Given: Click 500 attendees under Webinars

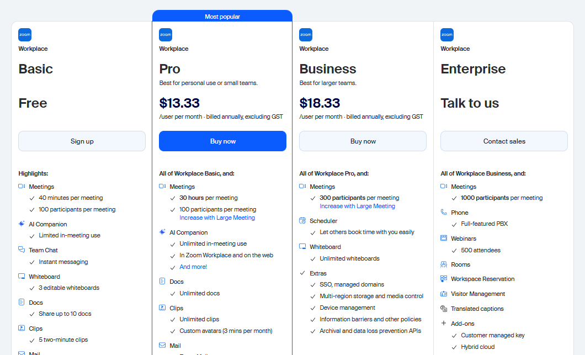Looking at the screenshot, I should (481, 251).
